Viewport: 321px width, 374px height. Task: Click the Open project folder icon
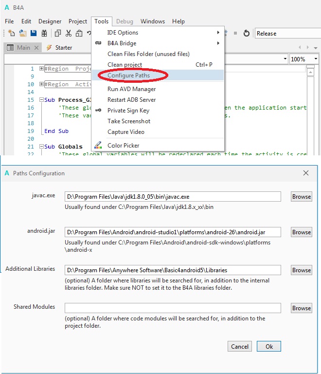[x=22, y=33]
